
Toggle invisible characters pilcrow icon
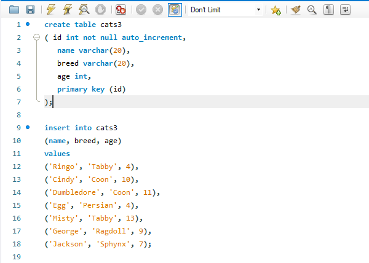tap(328, 10)
